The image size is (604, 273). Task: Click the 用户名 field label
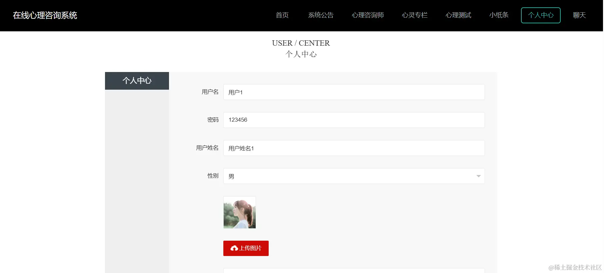pos(210,92)
